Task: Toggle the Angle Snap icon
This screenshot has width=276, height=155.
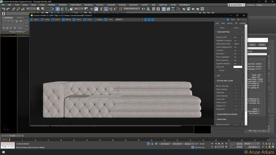Action: tap(106, 9)
